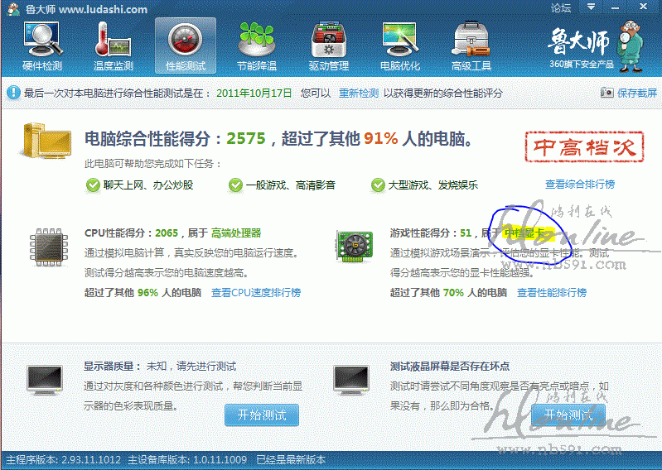
Task: Click the 高端处理器 label
Action: point(236,233)
